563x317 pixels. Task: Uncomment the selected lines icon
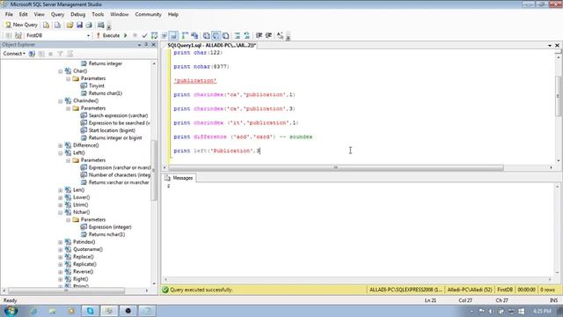pyautogui.click(x=246, y=35)
